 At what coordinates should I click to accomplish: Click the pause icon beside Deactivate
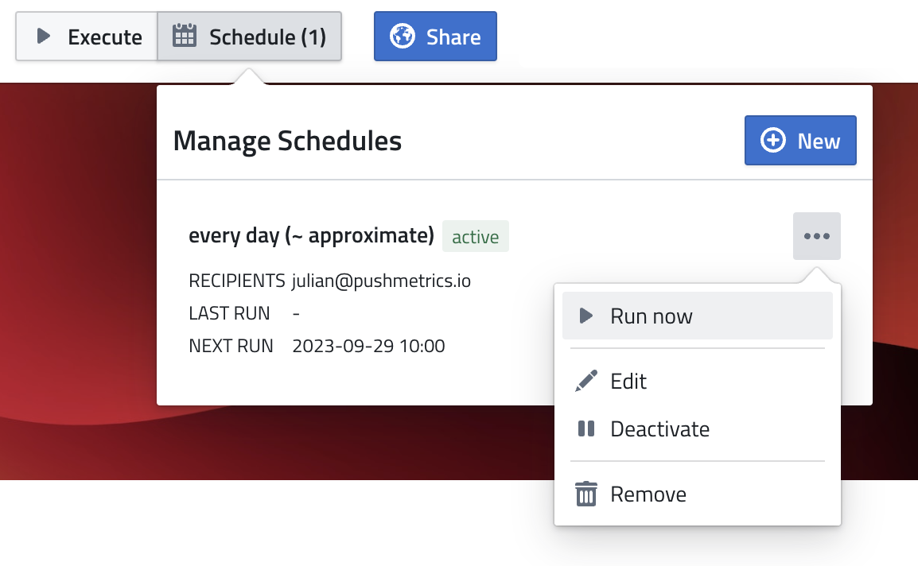(585, 428)
